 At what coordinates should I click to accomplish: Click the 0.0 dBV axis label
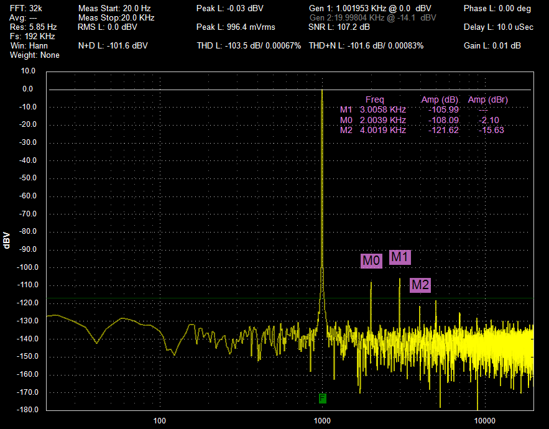click(27, 89)
